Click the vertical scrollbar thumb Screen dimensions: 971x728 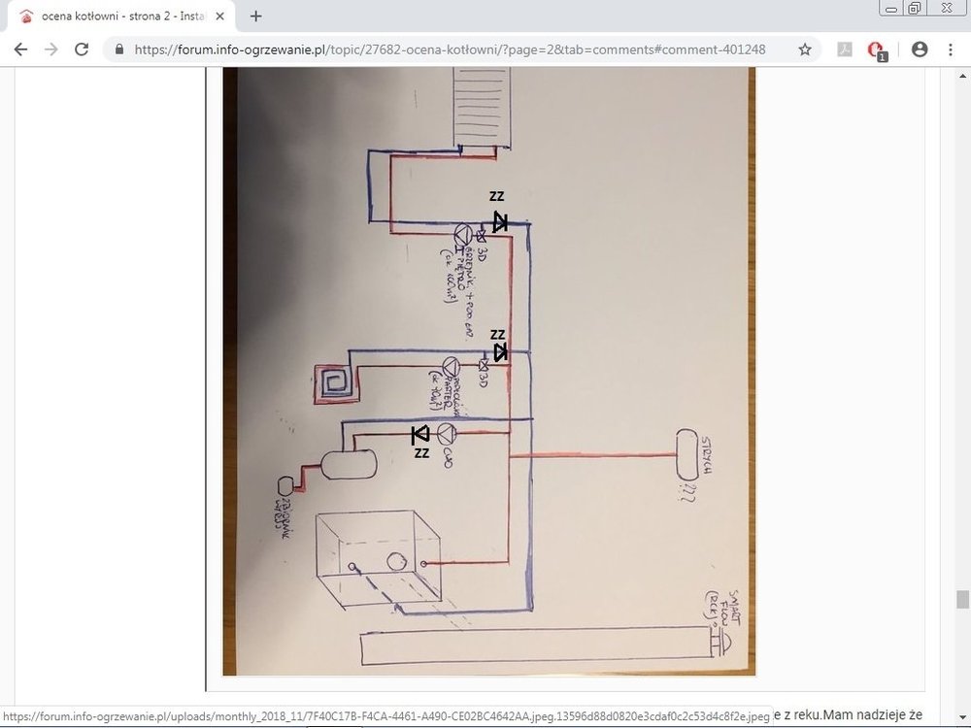[x=961, y=599]
